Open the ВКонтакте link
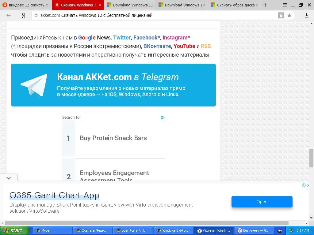This screenshot has width=314, height=235. tap(157, 46)
